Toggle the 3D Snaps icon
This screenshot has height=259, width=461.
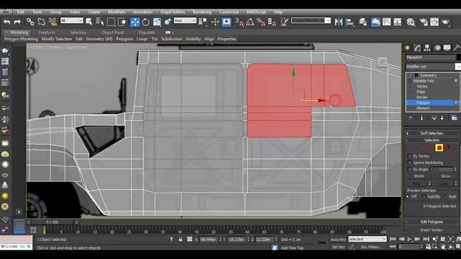point(240,22)
